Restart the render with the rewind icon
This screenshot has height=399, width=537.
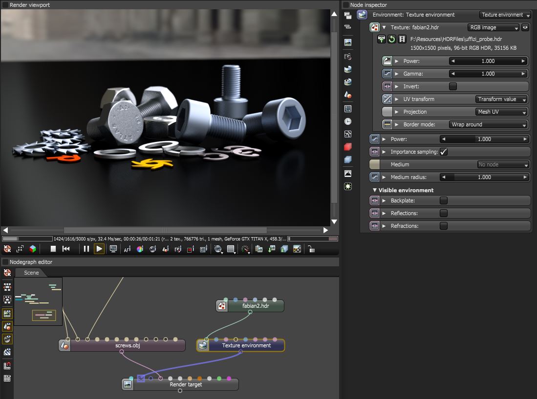65,249
